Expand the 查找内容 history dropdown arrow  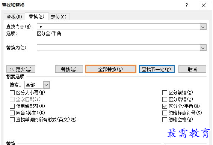pyautogui.click(x=203, y=27)
